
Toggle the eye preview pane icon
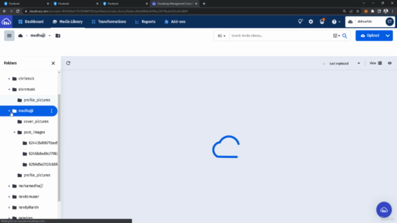click(390, 63)
